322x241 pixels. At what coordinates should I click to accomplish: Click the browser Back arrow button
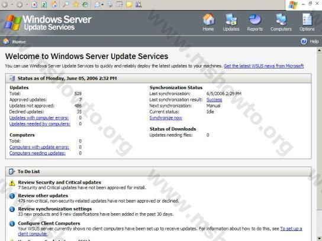(5, 4)
